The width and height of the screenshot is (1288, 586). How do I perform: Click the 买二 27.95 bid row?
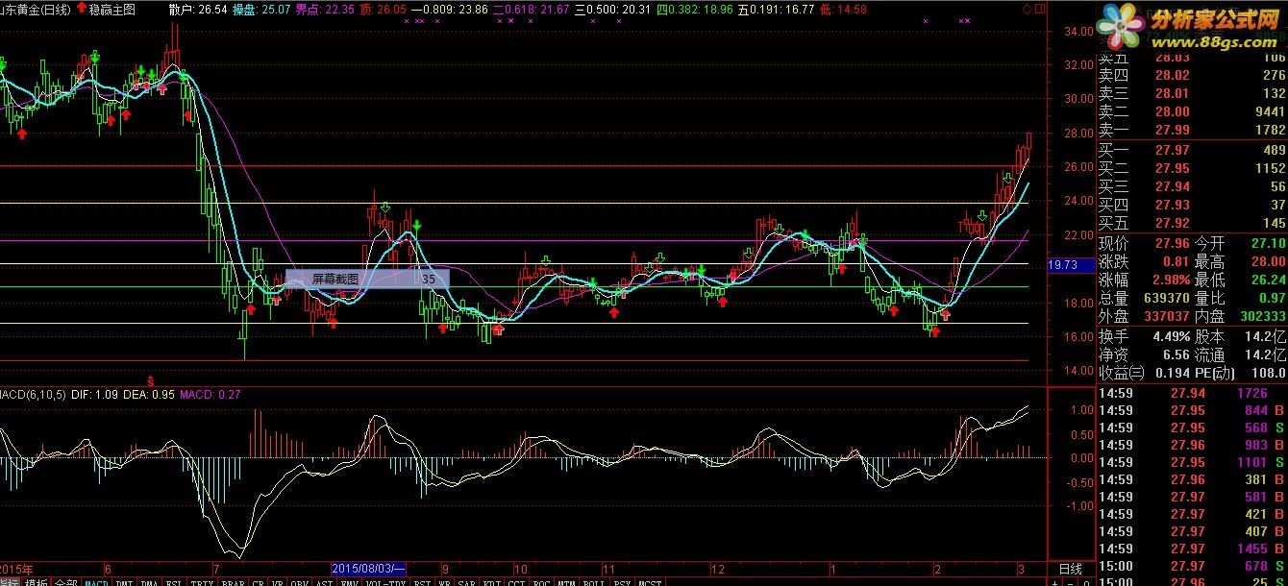click(1192, 168)
